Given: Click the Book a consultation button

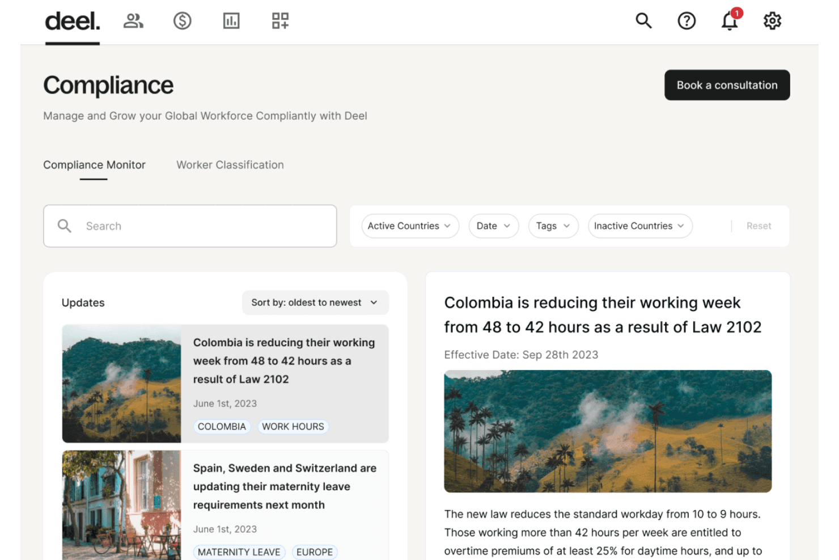Looking at the screenshot, I should 727,85.
